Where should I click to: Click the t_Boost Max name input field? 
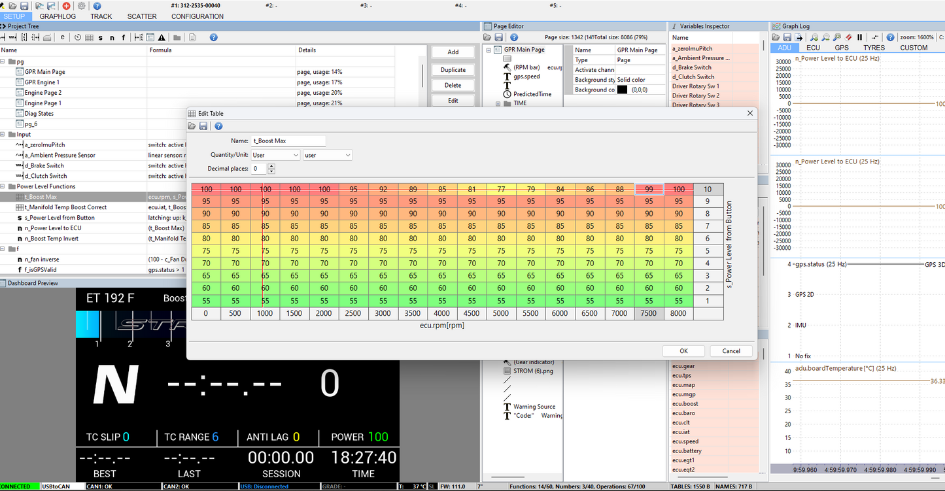click(x=288, y=141)
